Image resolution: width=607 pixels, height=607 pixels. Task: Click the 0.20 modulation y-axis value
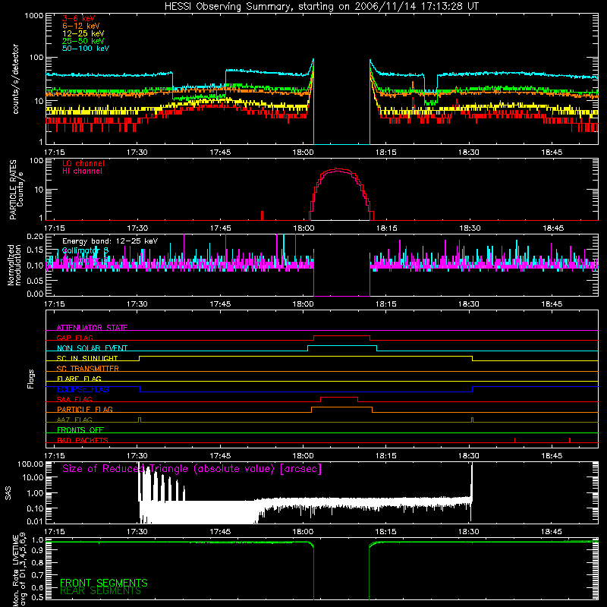pyautogui.click(x=35, y=237)
